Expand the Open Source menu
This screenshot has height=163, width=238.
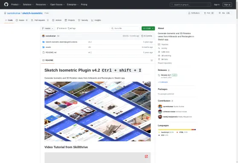click(58, 5)
